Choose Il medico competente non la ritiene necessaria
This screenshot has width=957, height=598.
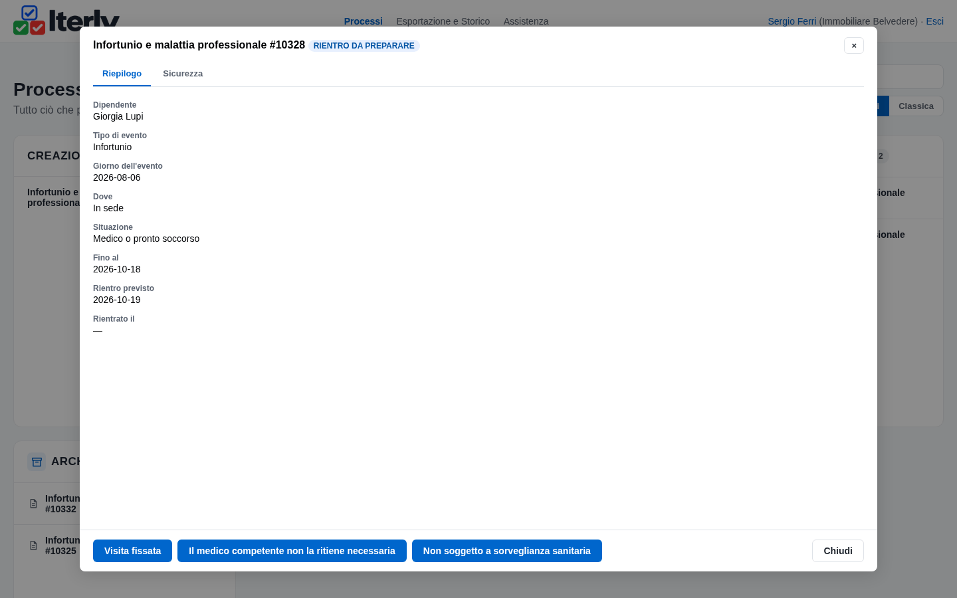292,551
